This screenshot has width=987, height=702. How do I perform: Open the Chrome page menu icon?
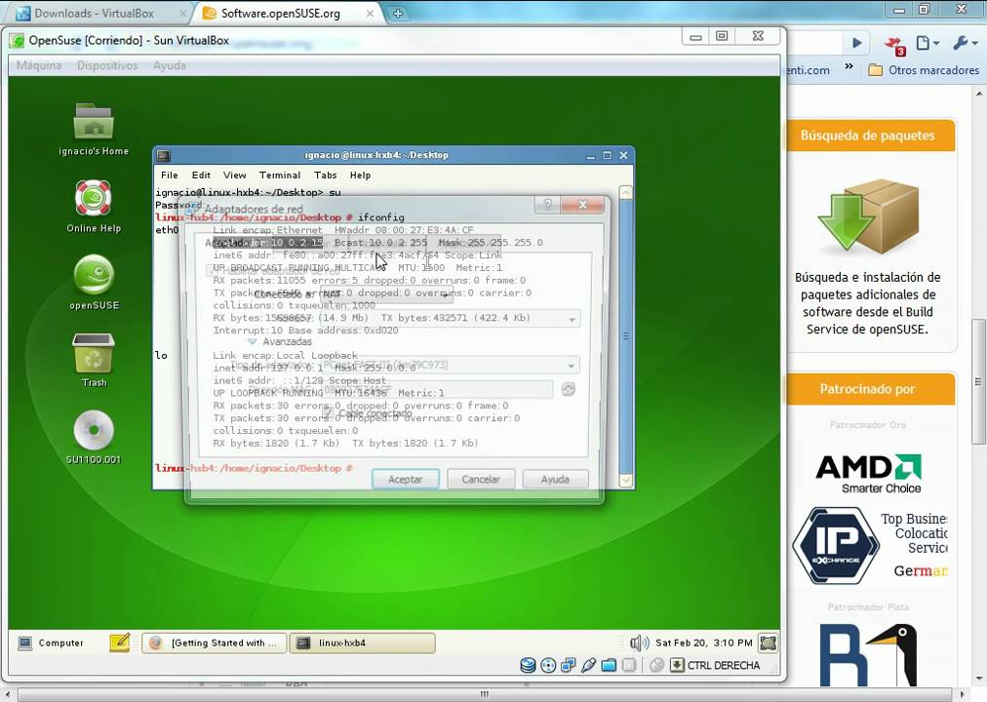928,43
